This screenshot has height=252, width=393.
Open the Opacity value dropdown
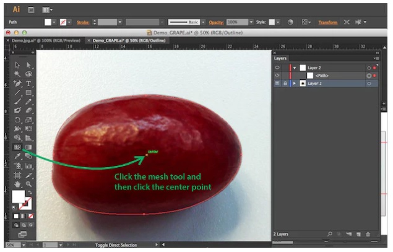pyautogui.click(x=251, y=22)
